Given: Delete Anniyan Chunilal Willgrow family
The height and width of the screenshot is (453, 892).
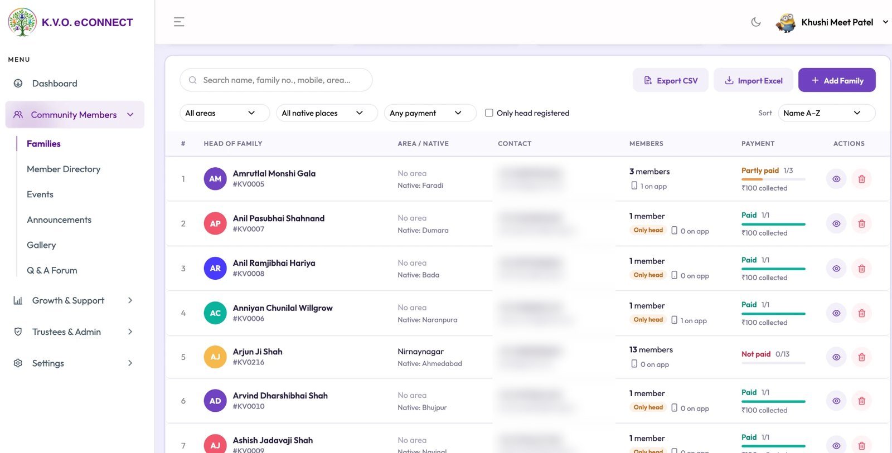Looking at the screenshot, I should point(861,313).
